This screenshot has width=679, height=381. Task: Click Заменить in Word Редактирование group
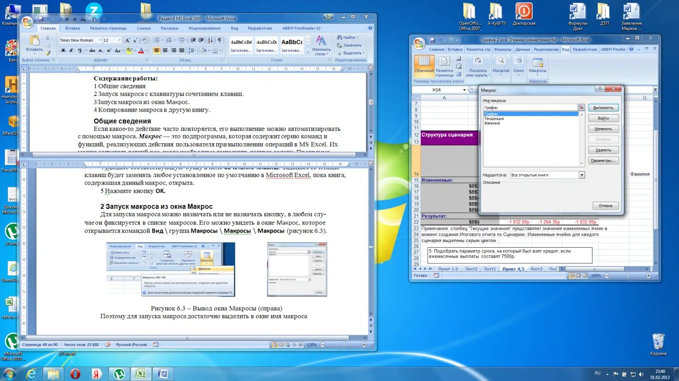[349, 45]
